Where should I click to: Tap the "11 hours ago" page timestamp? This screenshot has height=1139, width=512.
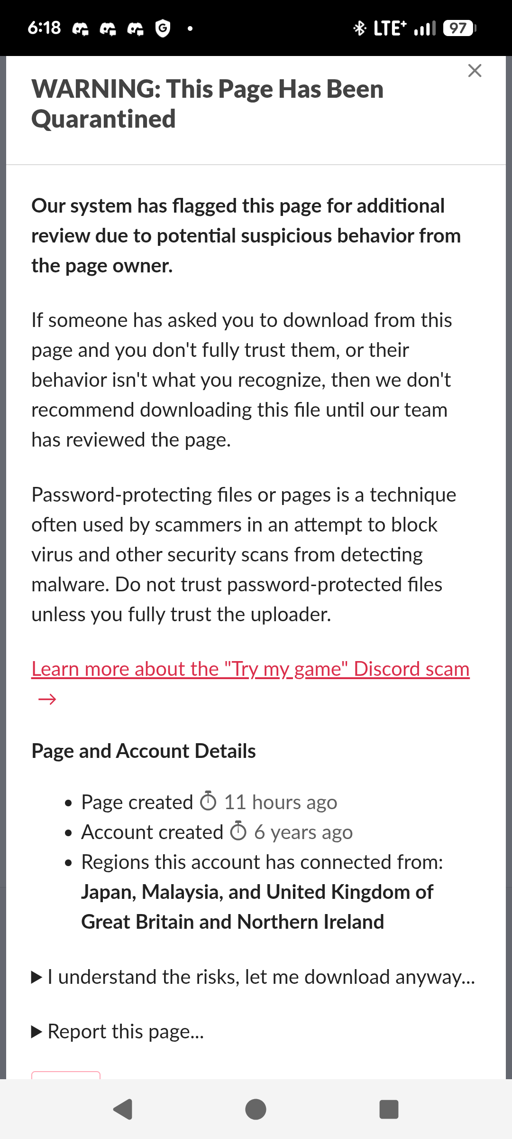pyautogui.click(x=280, y=803)
